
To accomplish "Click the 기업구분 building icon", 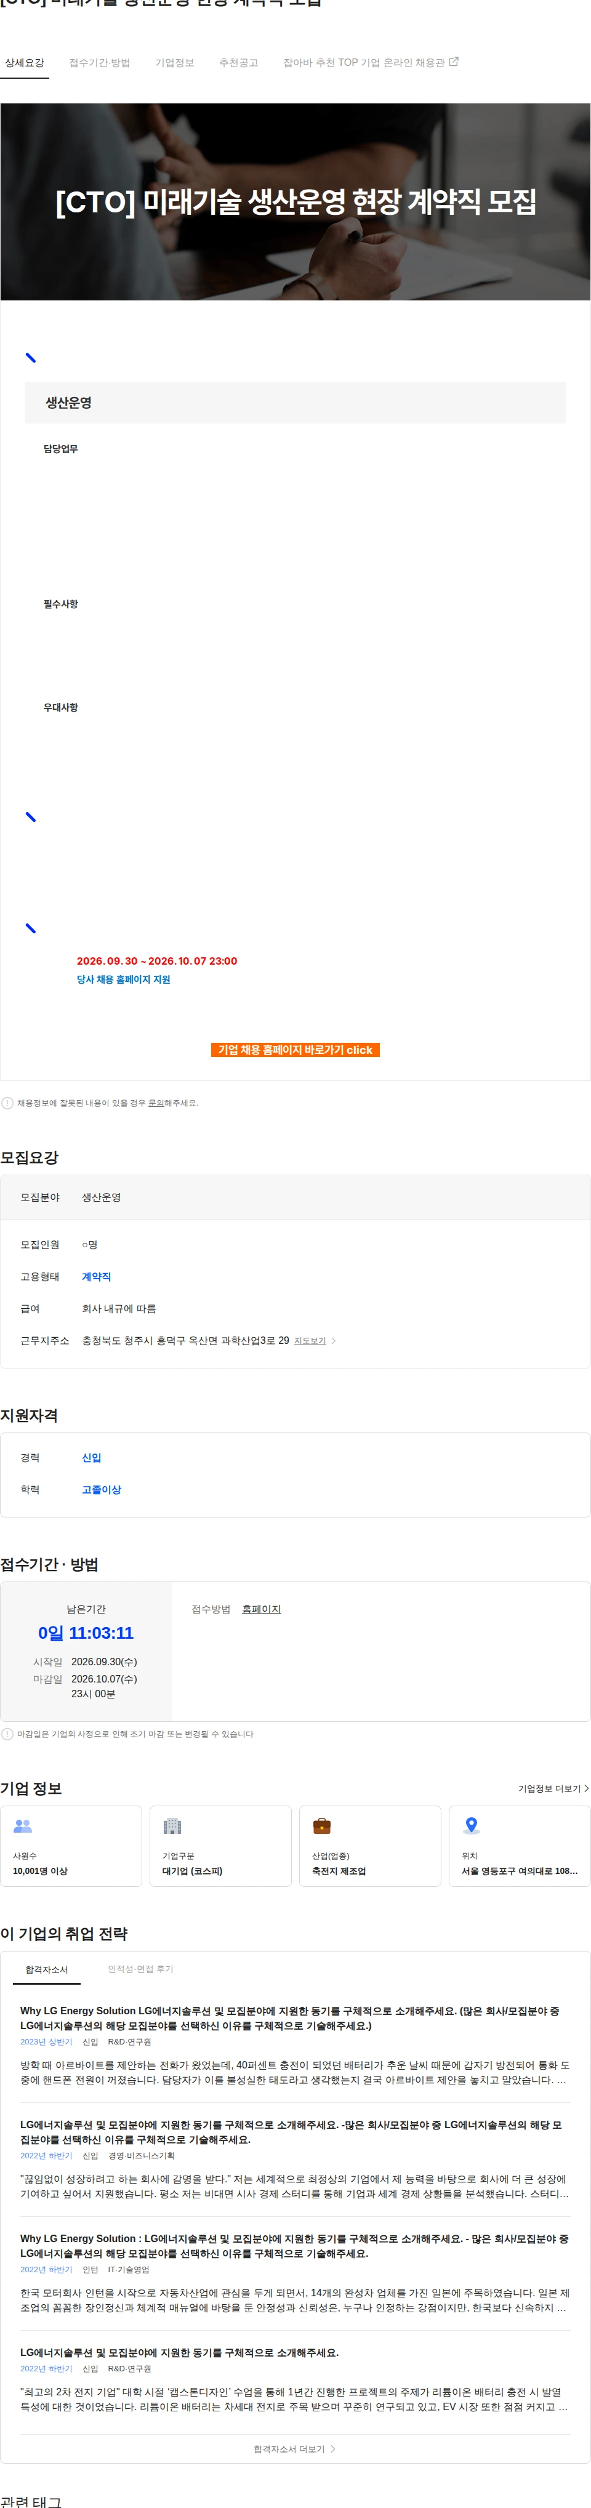I will click(x=172, y=1825).
